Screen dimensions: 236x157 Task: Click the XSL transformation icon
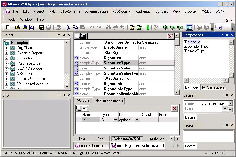[x=165, y=27]
